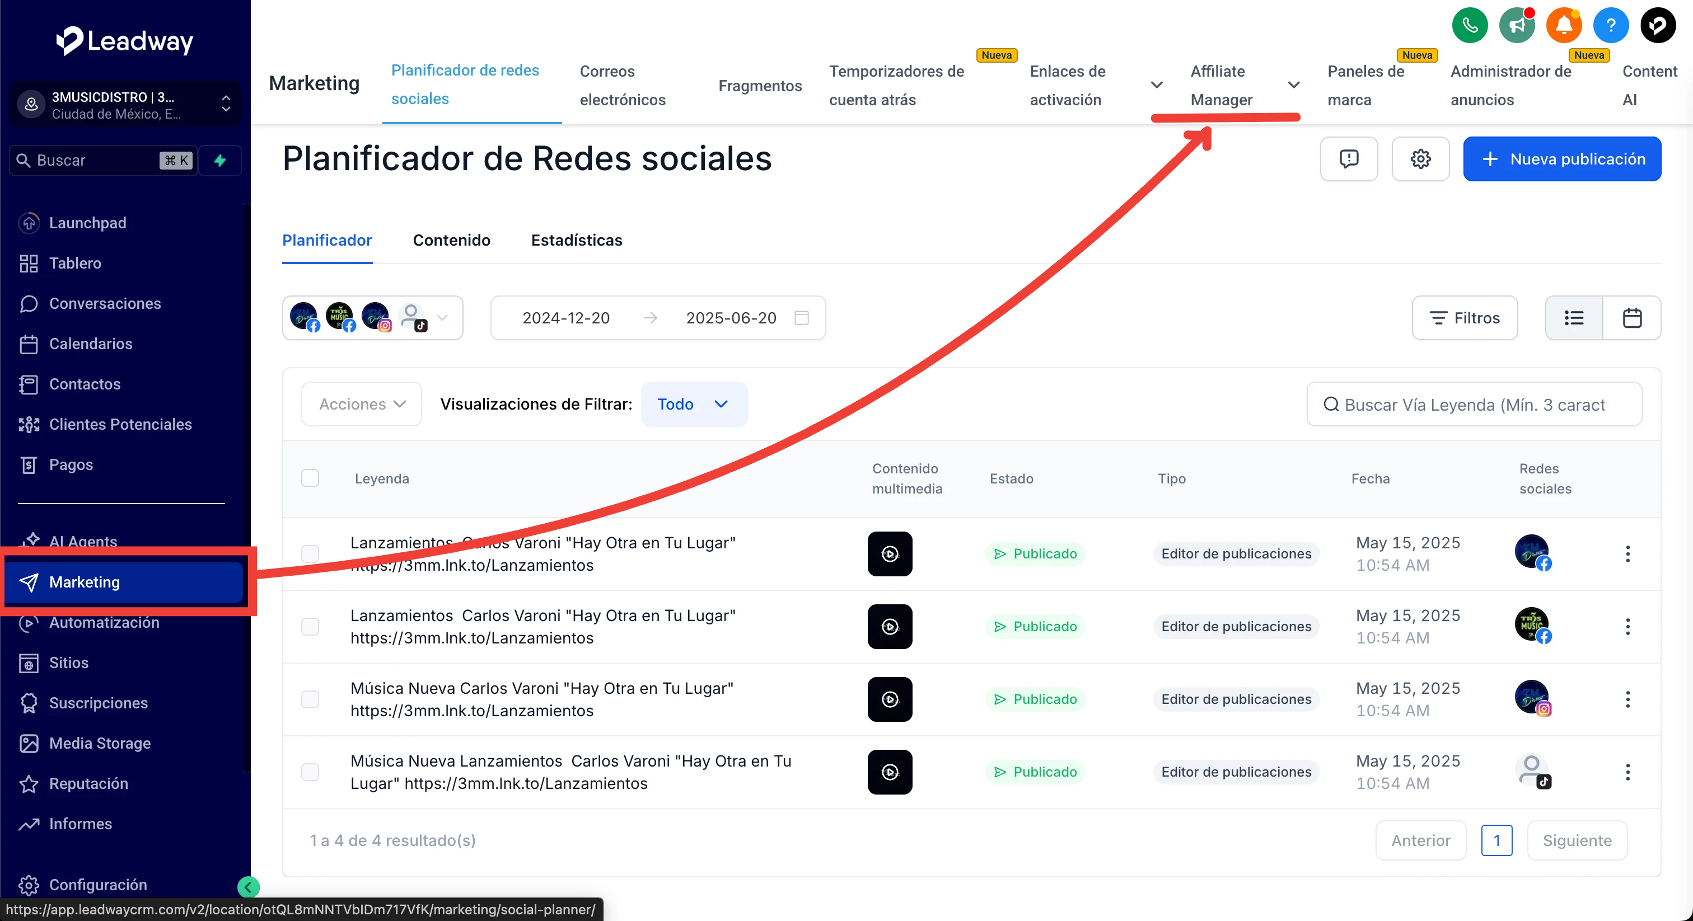
Task: Expand the social accounts selector dropdown
Action: pos(442,318)
